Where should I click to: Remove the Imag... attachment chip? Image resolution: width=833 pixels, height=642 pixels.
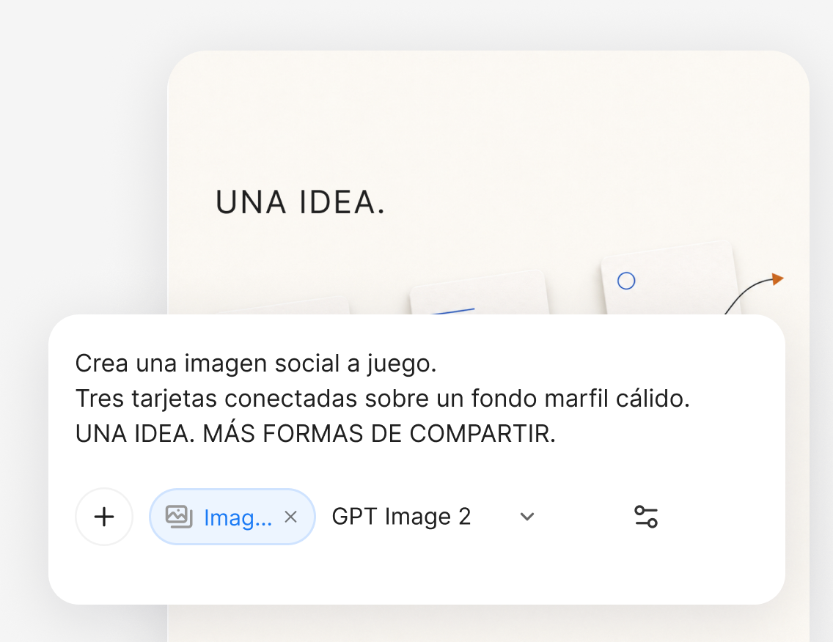click(x=290, y=517)
